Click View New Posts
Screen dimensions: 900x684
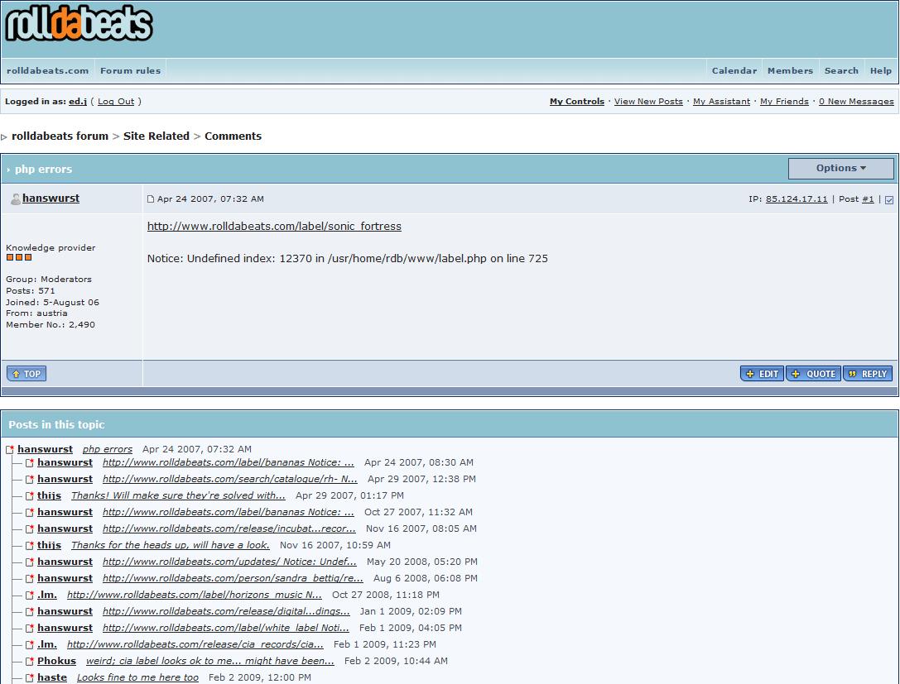(x=648, y=102)
